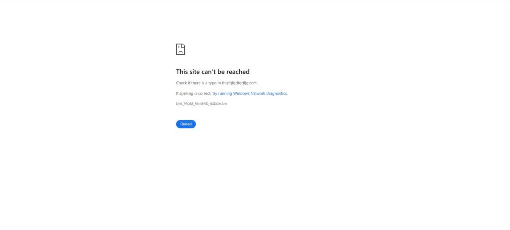Click the word "Diagnostics" in the link
Screen dimensions: 510x230
[277, 93]
